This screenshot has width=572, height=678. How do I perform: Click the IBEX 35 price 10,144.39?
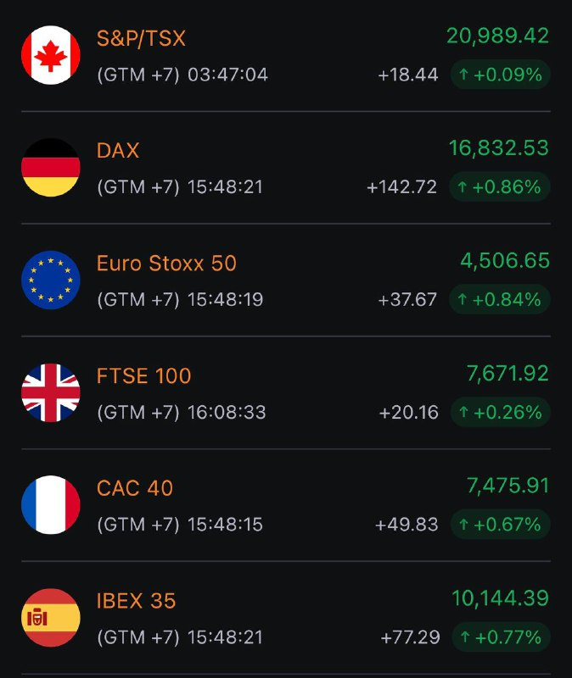[500, 598]
